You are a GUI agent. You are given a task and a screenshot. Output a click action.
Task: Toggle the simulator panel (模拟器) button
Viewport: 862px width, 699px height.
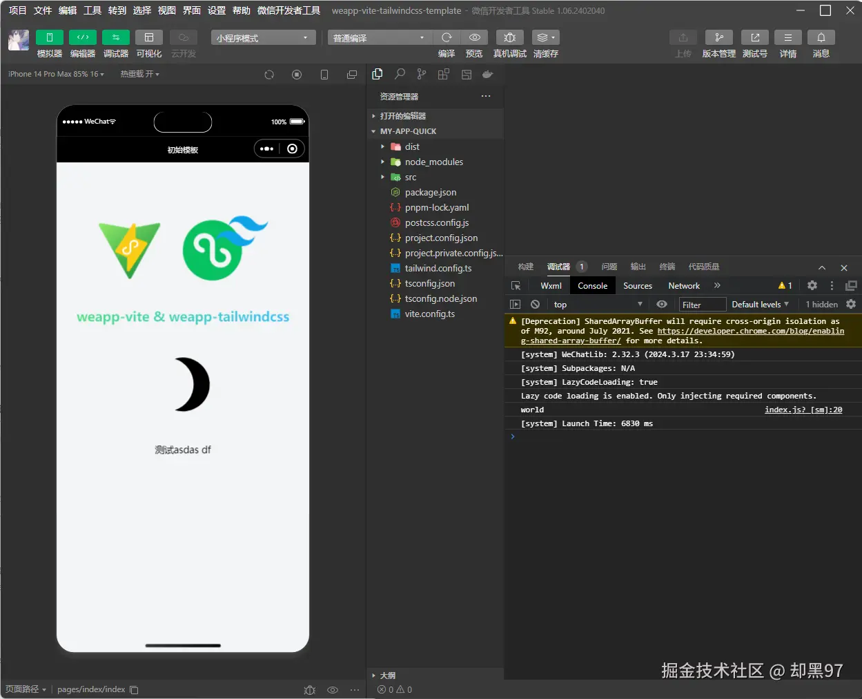[50, 37]
